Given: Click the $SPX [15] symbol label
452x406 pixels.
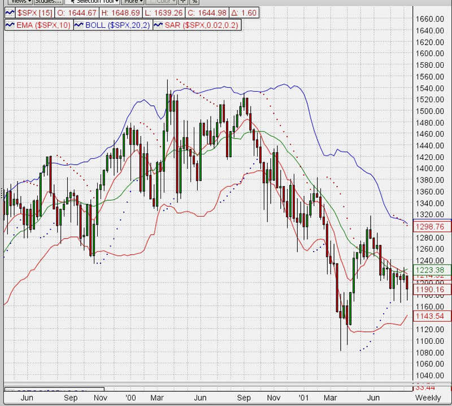Looking at the screenshot, I should [x=33, y=12].
